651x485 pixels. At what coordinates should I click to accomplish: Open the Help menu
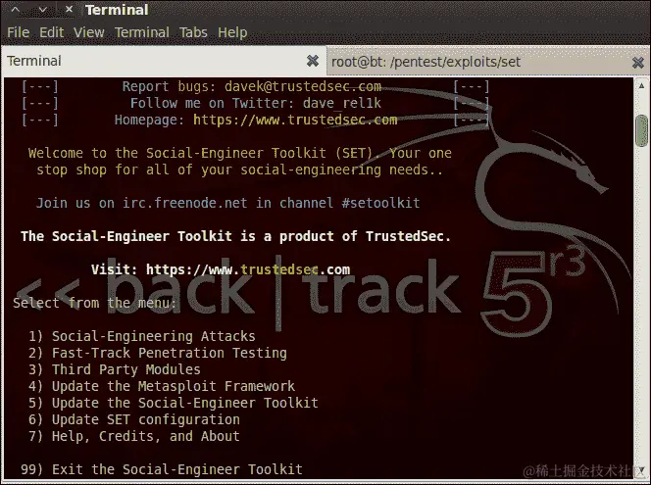coord(232,32)
